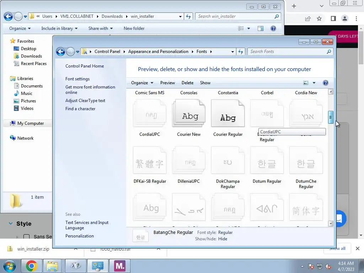Open Chrome profile icon
The width and height of the screenshot is (364, 273).
[345, 18]
